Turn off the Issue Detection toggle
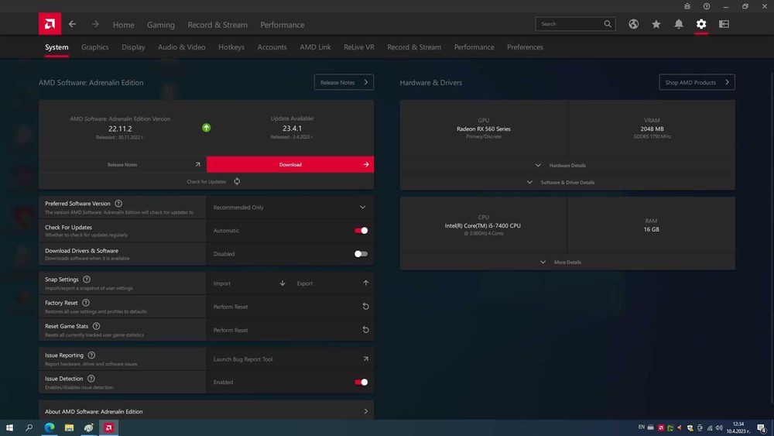The height and width of the screenshot is (436, 774). click(x=361, y=382)
